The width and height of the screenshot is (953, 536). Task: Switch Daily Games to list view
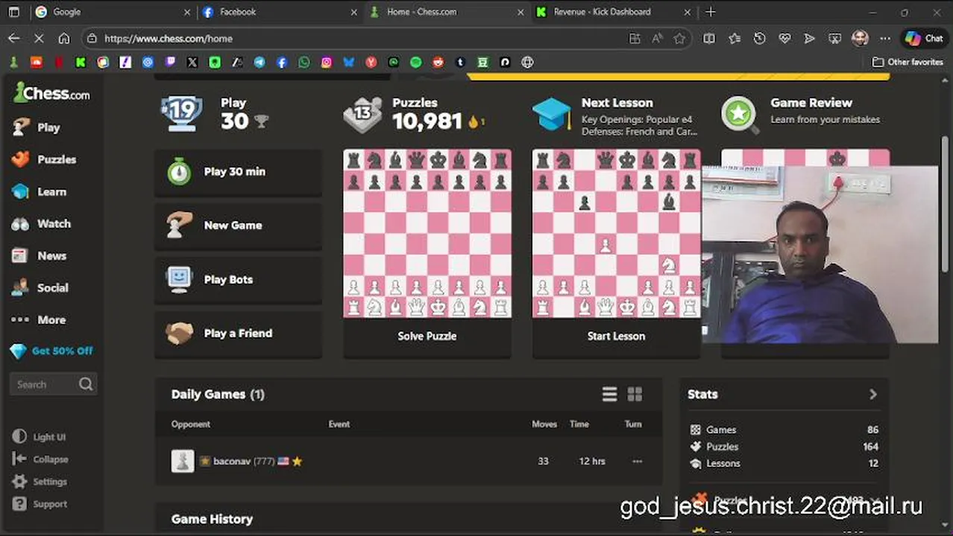609,395
